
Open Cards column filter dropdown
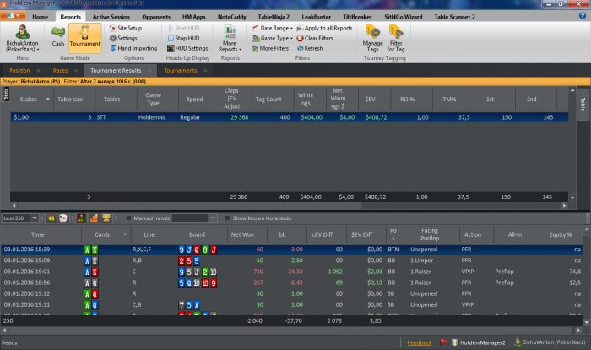coord(125,234)
